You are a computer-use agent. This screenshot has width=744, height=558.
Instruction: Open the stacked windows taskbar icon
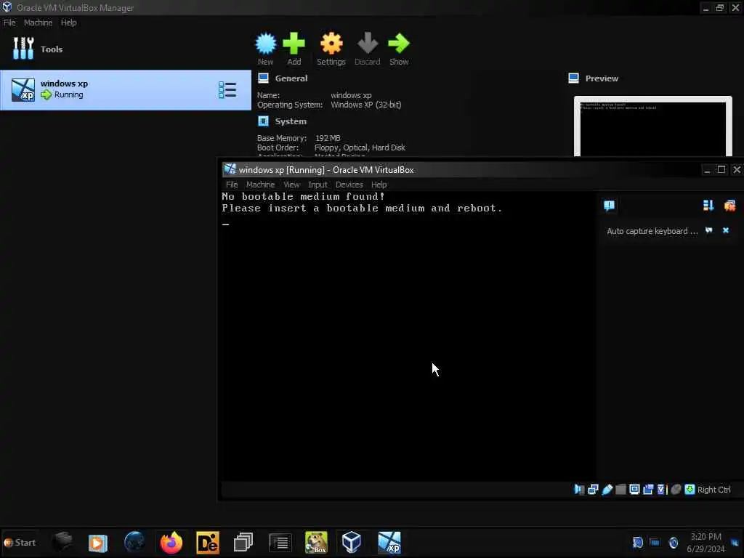243,542
